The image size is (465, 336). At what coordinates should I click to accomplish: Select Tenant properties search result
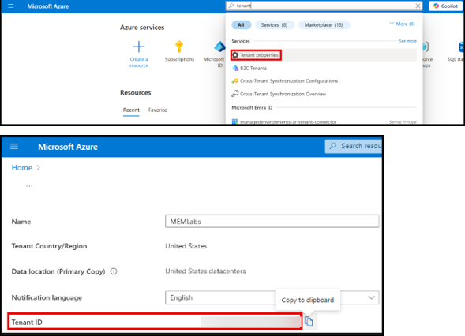click(256, 55)
